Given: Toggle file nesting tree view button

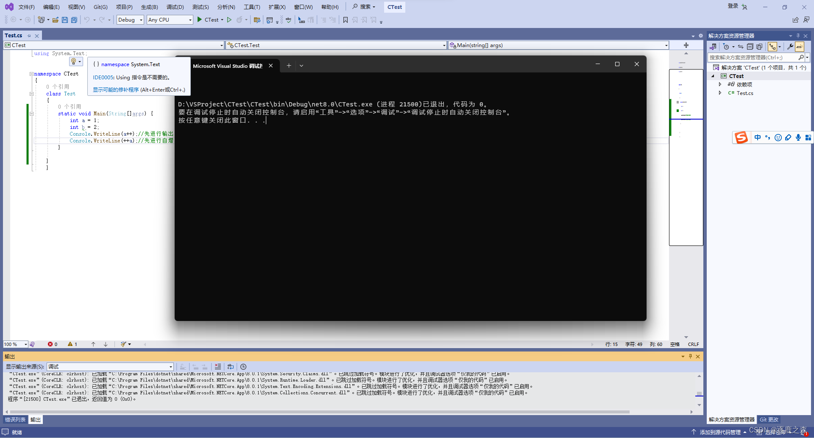Looking at the screenshot, I should [772, 47].
